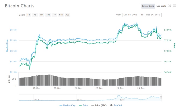Click the Zoom label

[22, 15]
